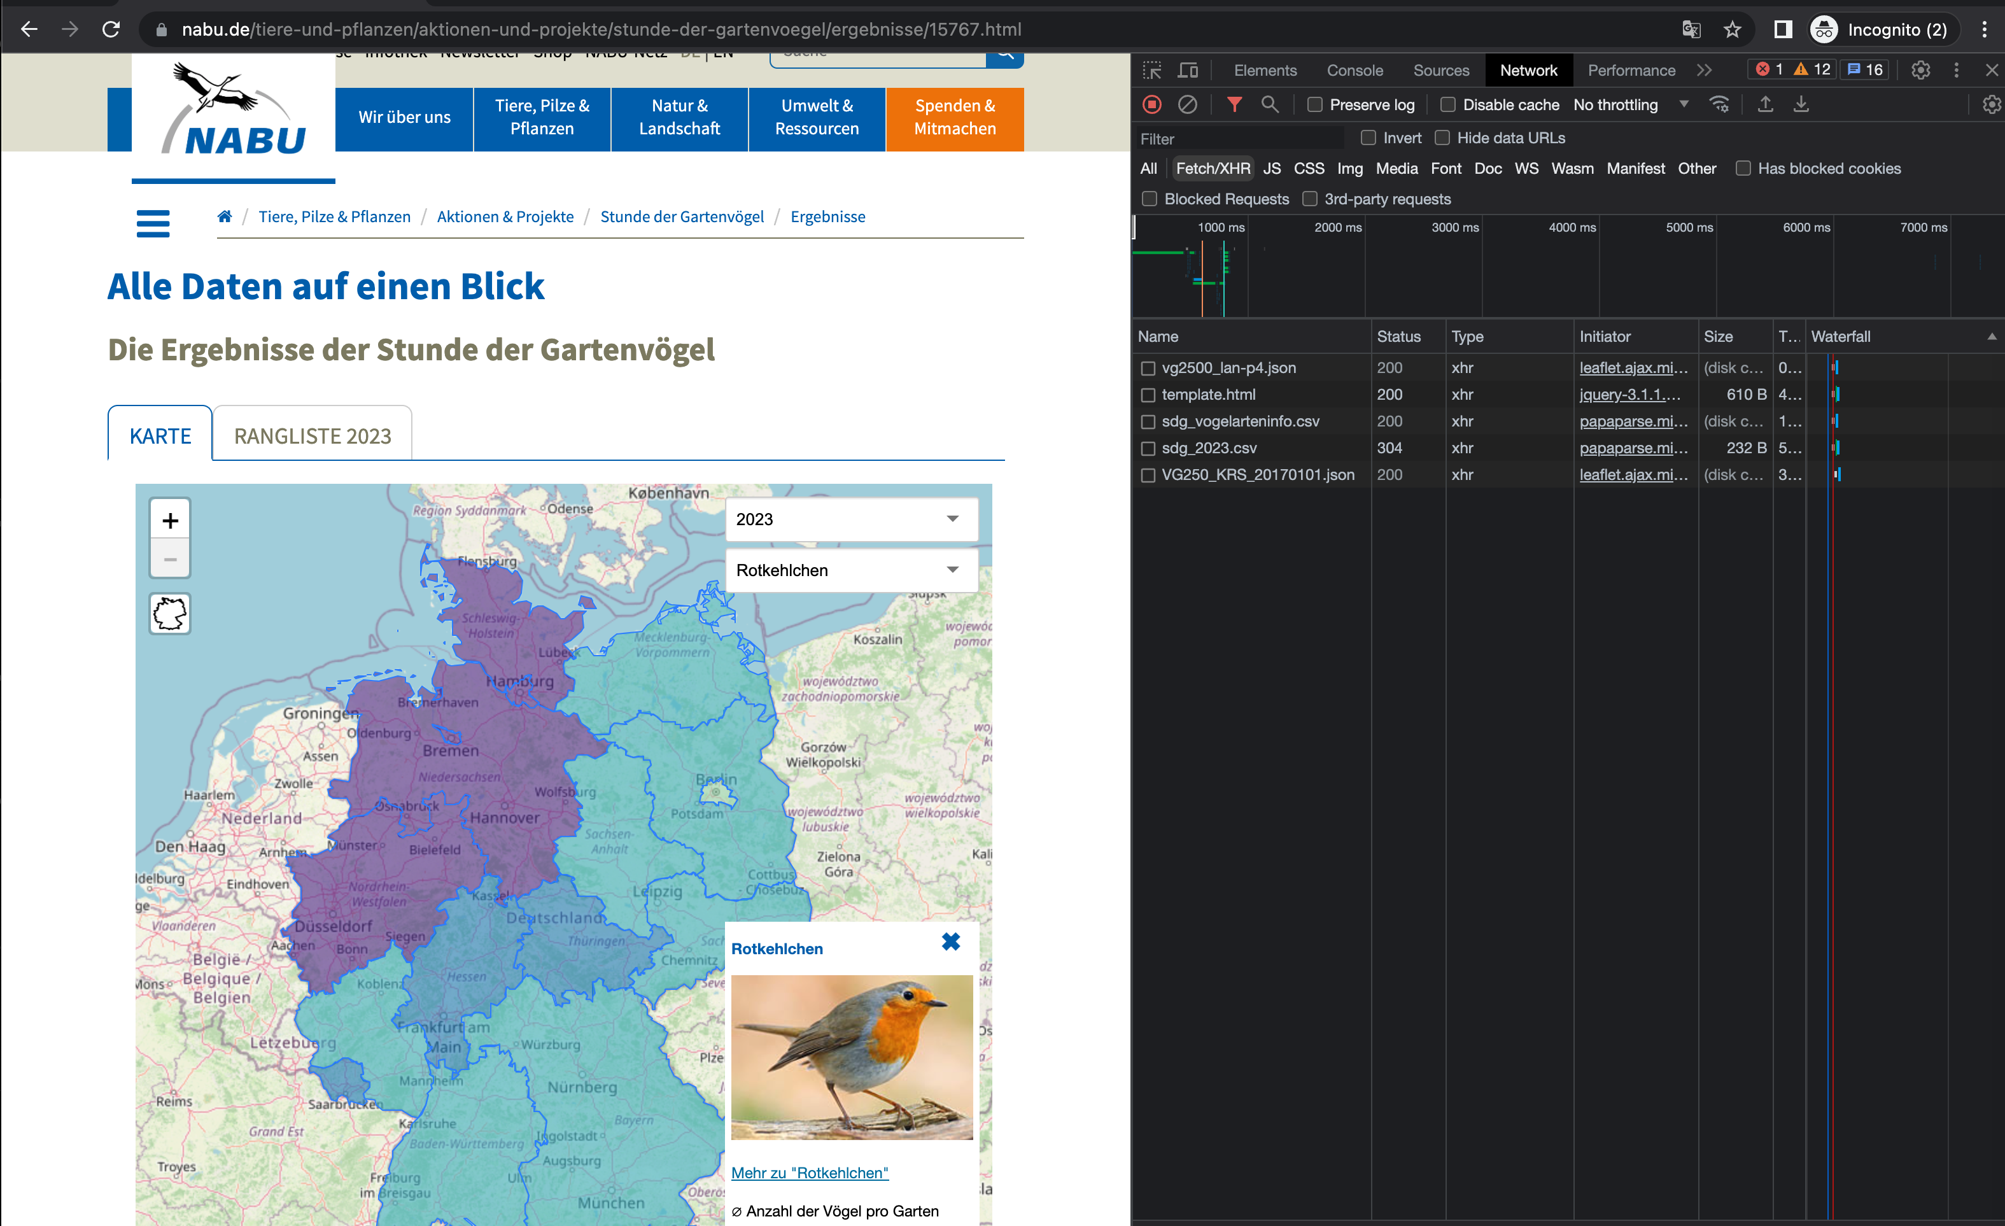This screenshot has height=1226, width=2005.
Task: Bookmark this page with the star icon
Action: point(1731,29)
